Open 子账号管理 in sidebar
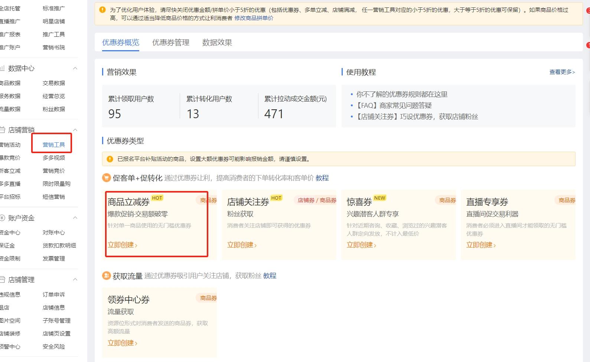The width and height of the screenshot is (590, 362). click(x=56, y=320)
